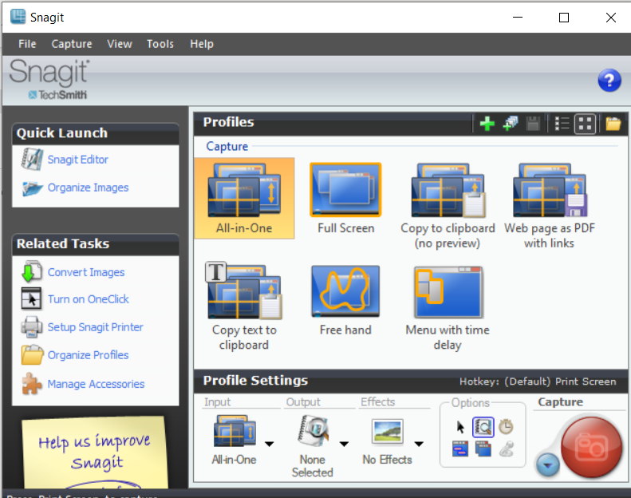Open the blue capture mode dropdown

click(548, 465)
